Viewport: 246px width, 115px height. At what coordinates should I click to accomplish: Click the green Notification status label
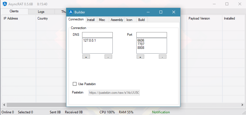point(161,112)
